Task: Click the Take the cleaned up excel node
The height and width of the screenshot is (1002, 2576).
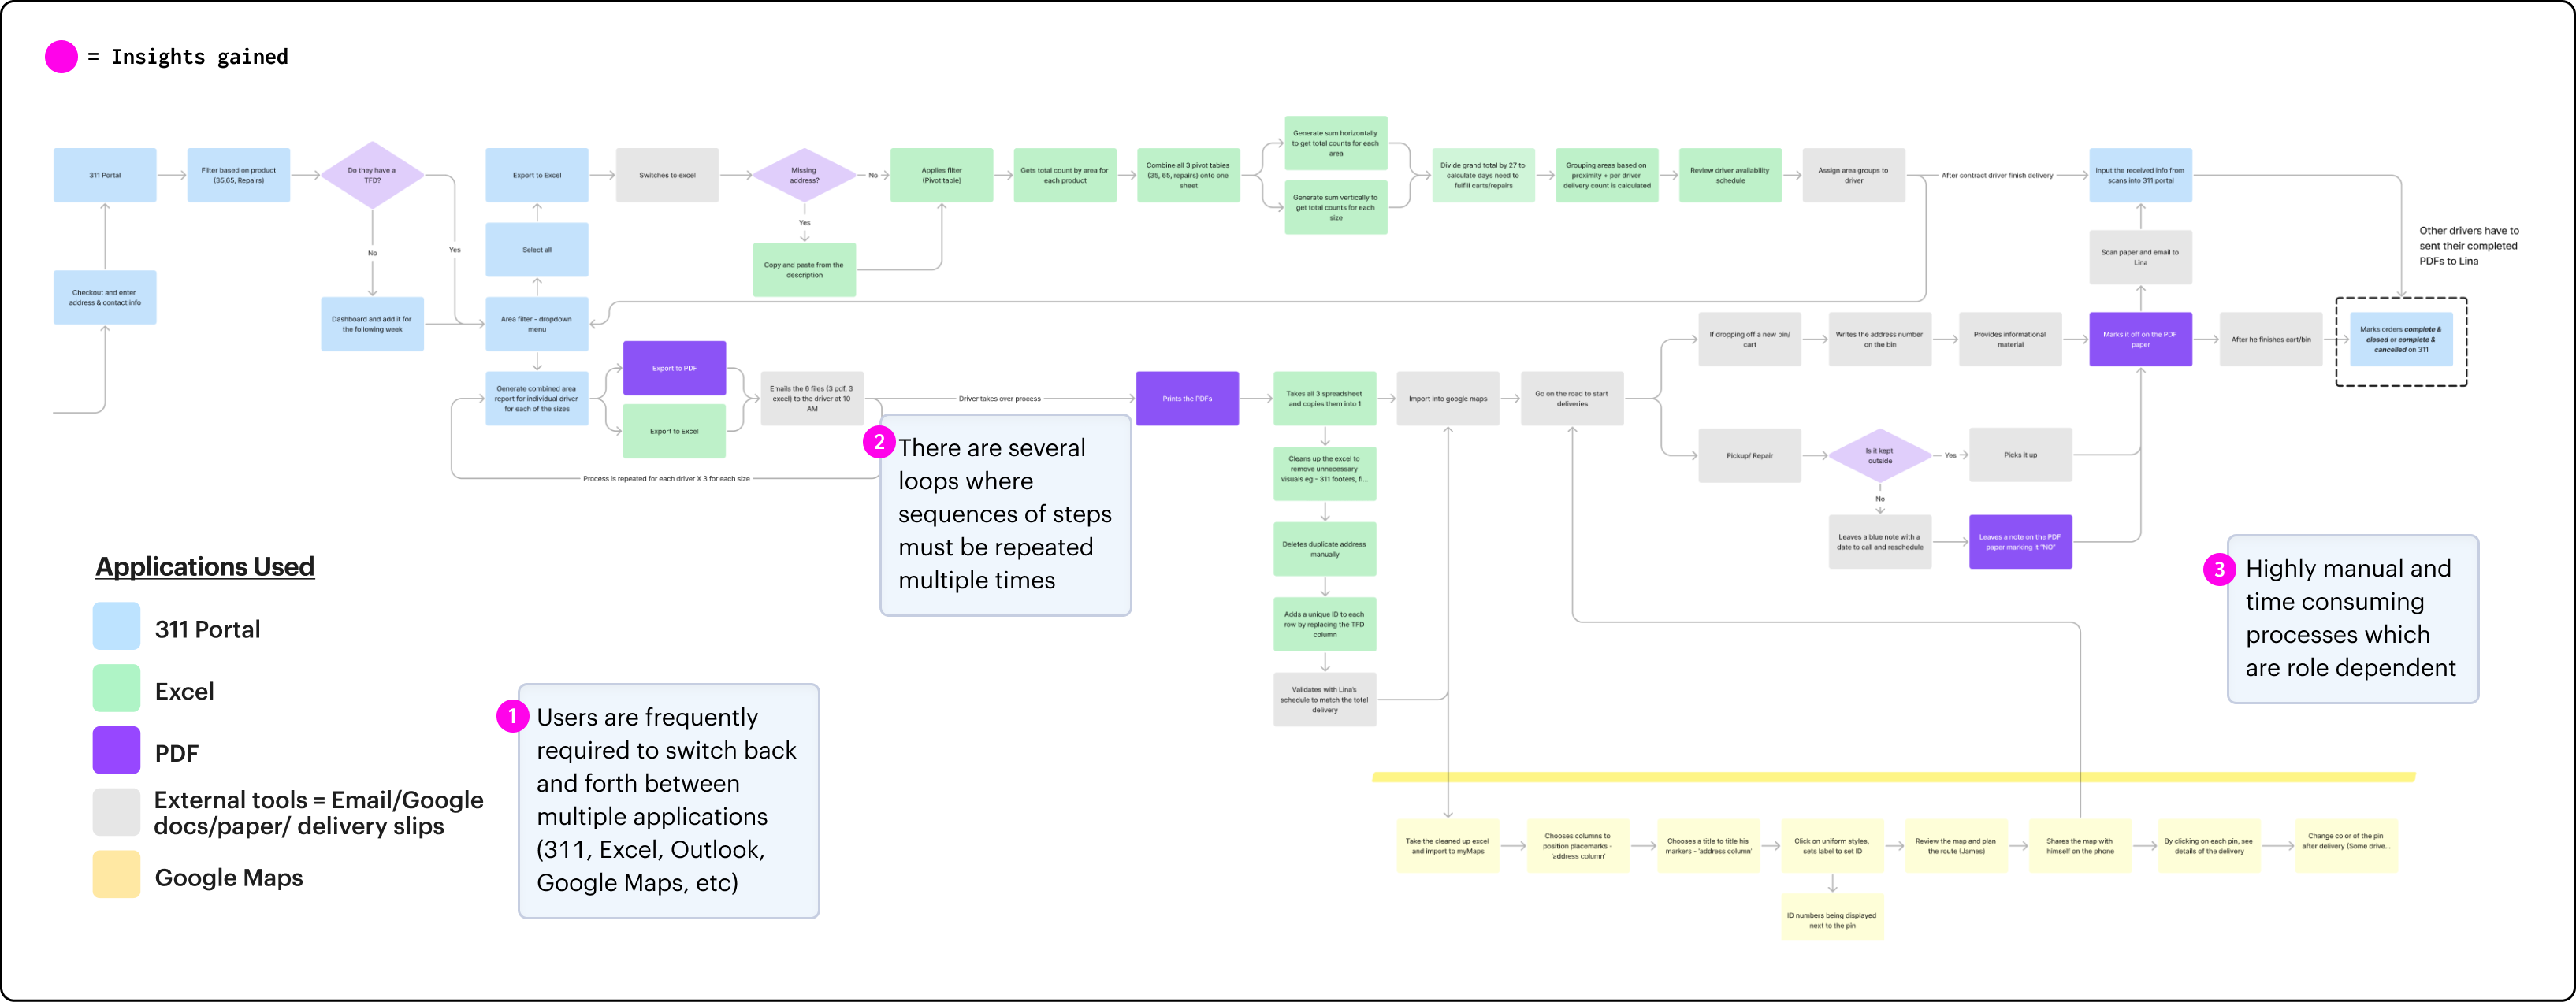Action: pos(1447,846)
